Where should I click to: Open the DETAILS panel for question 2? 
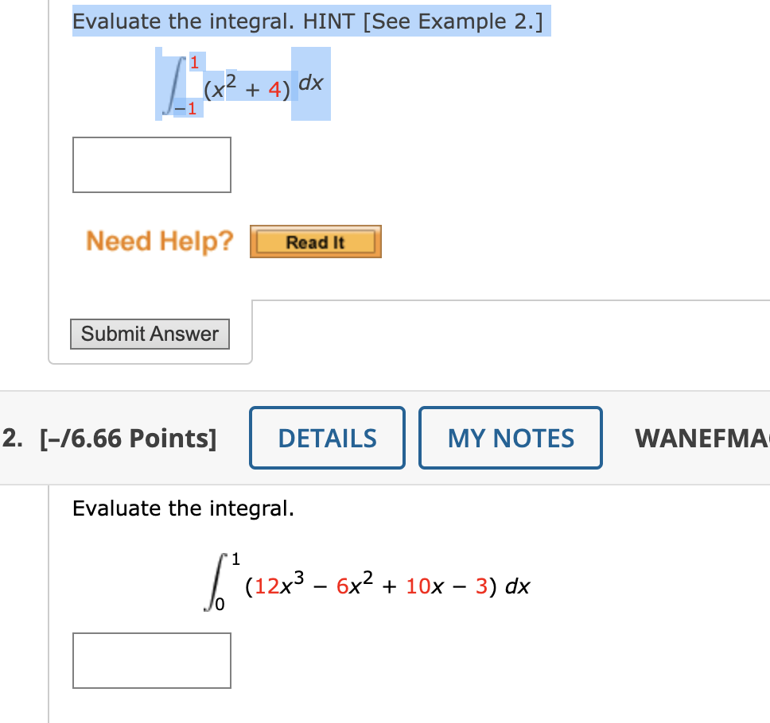(327, 438)
